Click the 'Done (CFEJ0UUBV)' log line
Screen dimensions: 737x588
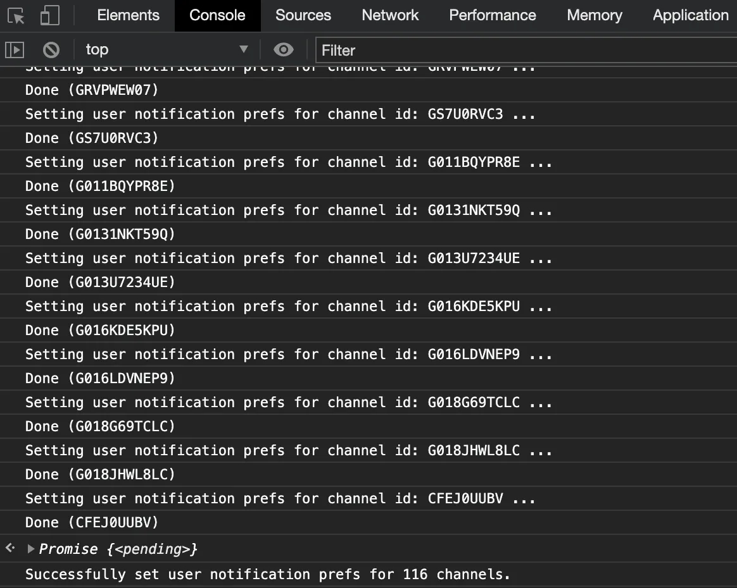click(x=92, y=523)
